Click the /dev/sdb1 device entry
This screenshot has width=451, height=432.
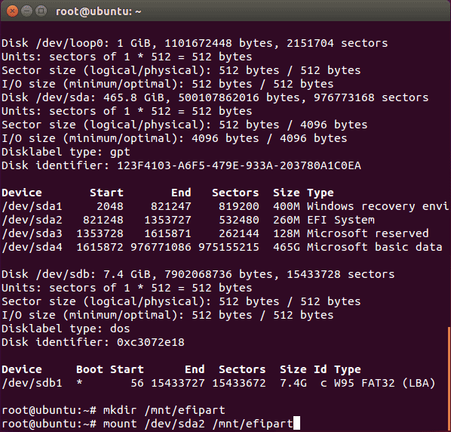(32, 384)
